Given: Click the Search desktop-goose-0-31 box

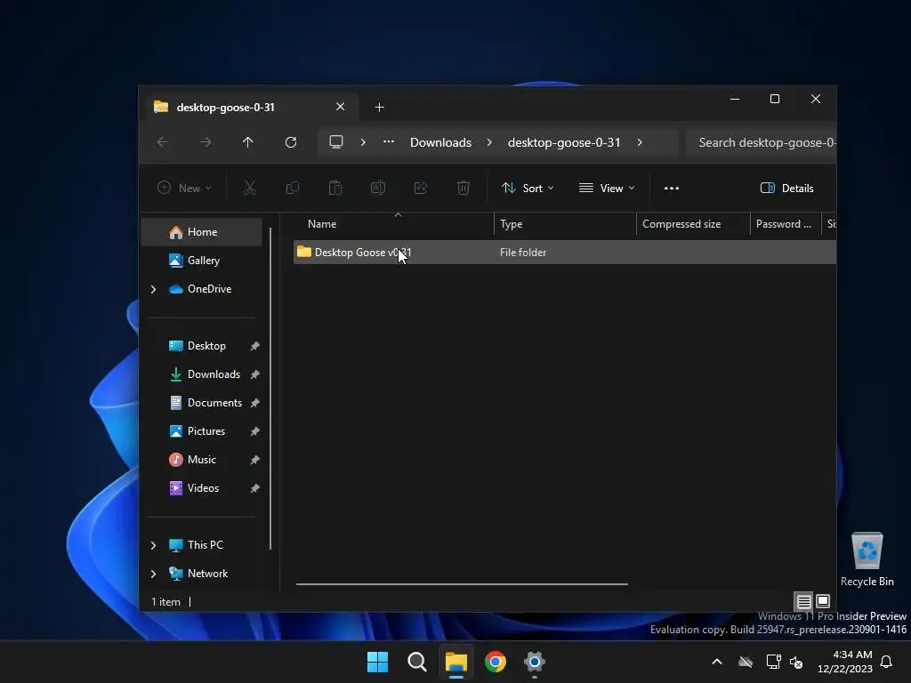Looking at the screenshot, I should 762,142.
